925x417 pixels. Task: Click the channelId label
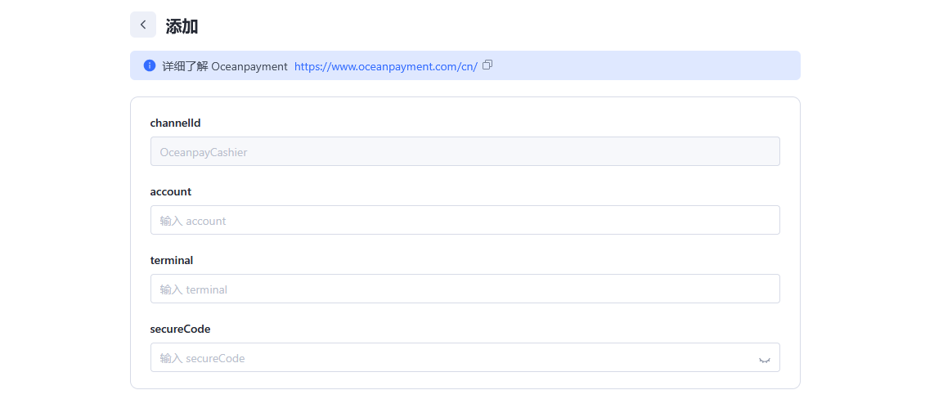coord(175,123)
